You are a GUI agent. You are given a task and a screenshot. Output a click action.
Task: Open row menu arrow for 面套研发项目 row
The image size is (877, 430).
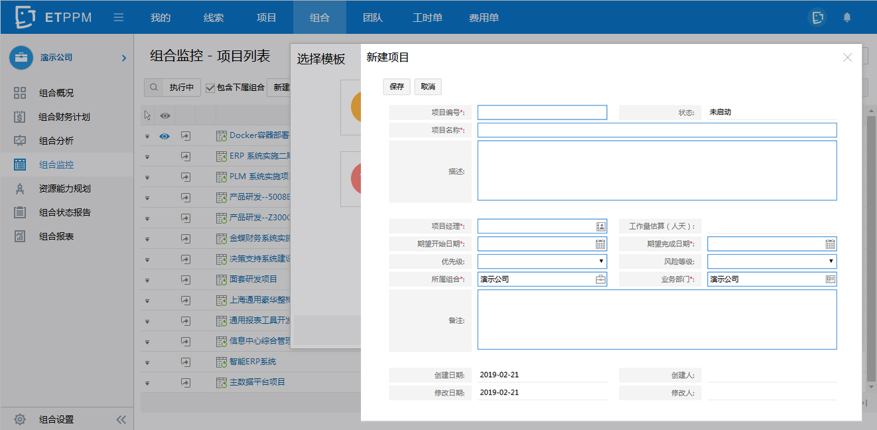click(x=147, y=280)
